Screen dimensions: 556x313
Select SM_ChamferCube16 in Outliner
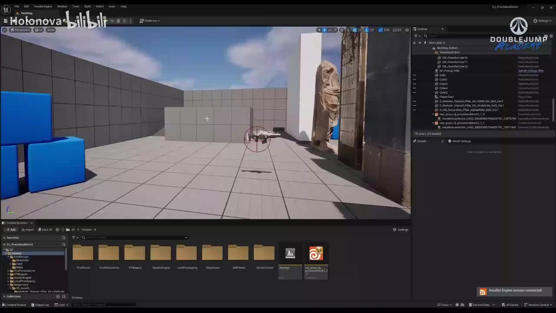click(x=454, y=58)
